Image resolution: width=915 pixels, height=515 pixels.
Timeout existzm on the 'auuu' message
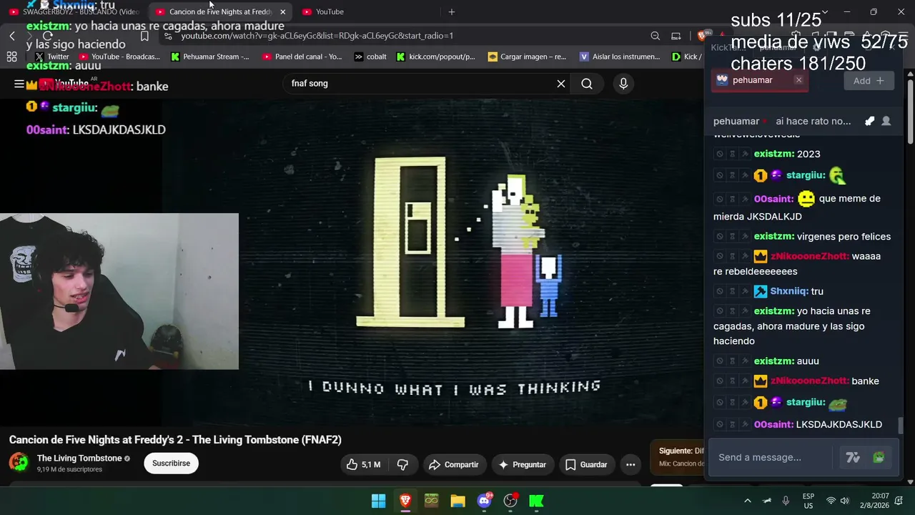(732, 361)
